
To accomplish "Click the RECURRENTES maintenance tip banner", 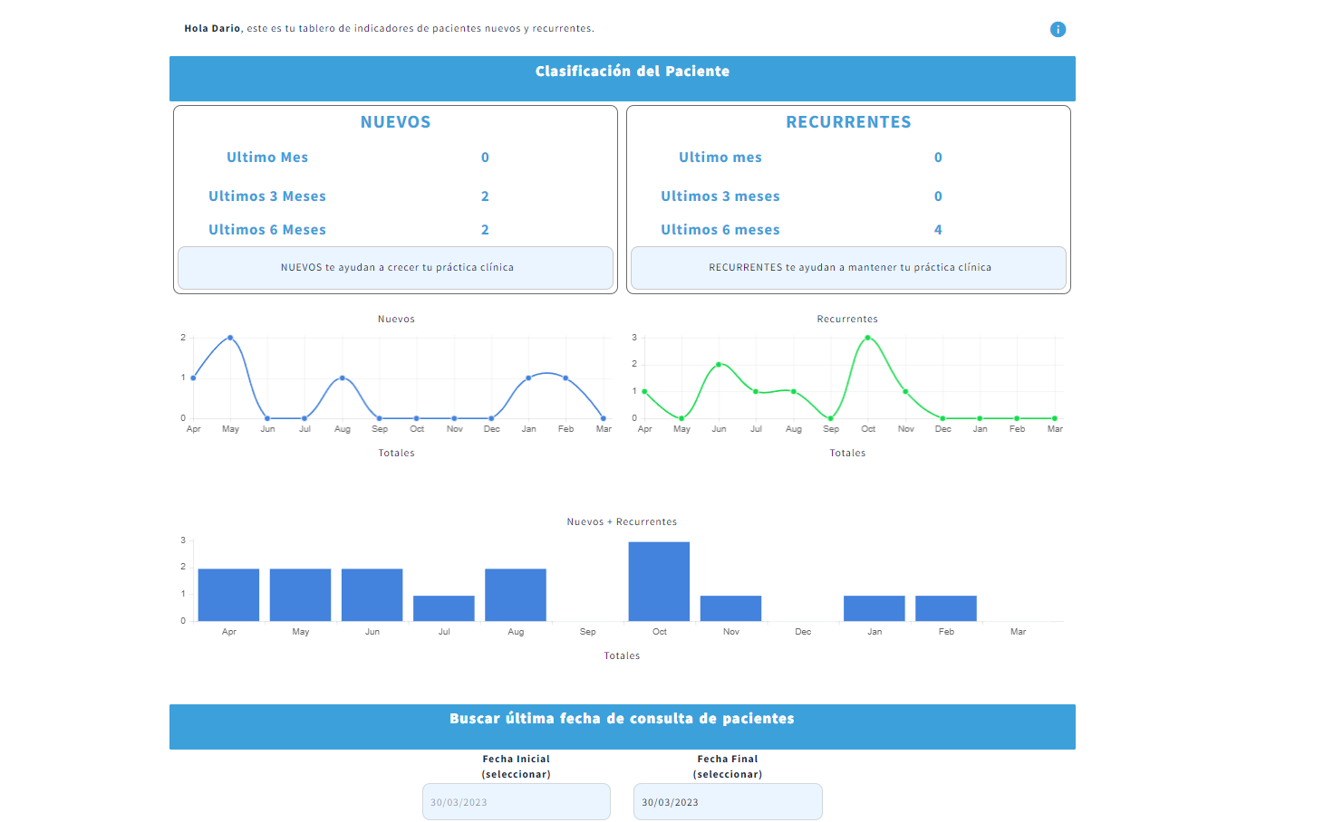I will click(x=849, y=268).
